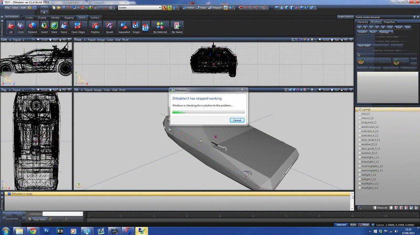This screenshot has width=420, height=235.
Task: Open the file explorer taskbar icon
Action: (19, 231)
